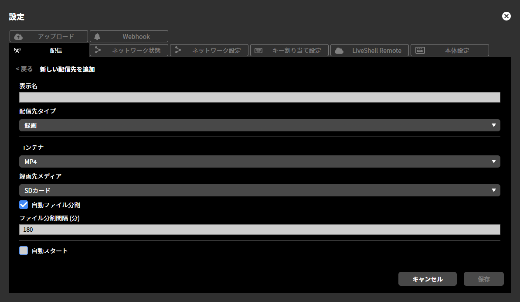This screenshot has width=520, height=302.
Task: Click the キャンセル button
Action: (x=427, y=279)
